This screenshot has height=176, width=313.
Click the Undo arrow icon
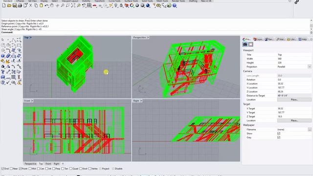pyautogui.click(x=47, y=5)
